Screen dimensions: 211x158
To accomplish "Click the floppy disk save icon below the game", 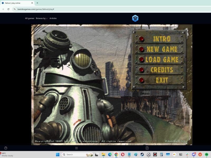I will click(147, 148).
